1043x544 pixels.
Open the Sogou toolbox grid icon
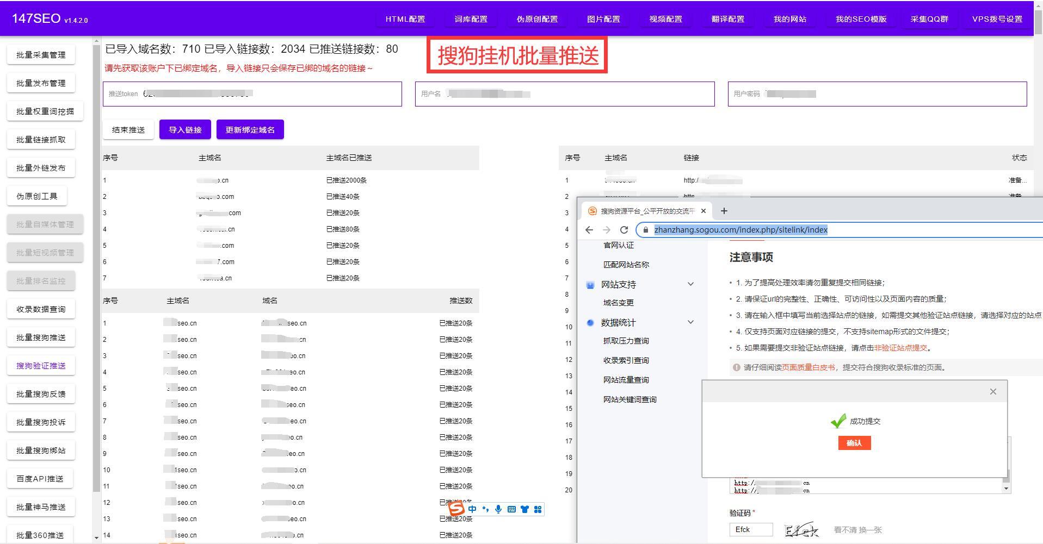click(538, 509)
